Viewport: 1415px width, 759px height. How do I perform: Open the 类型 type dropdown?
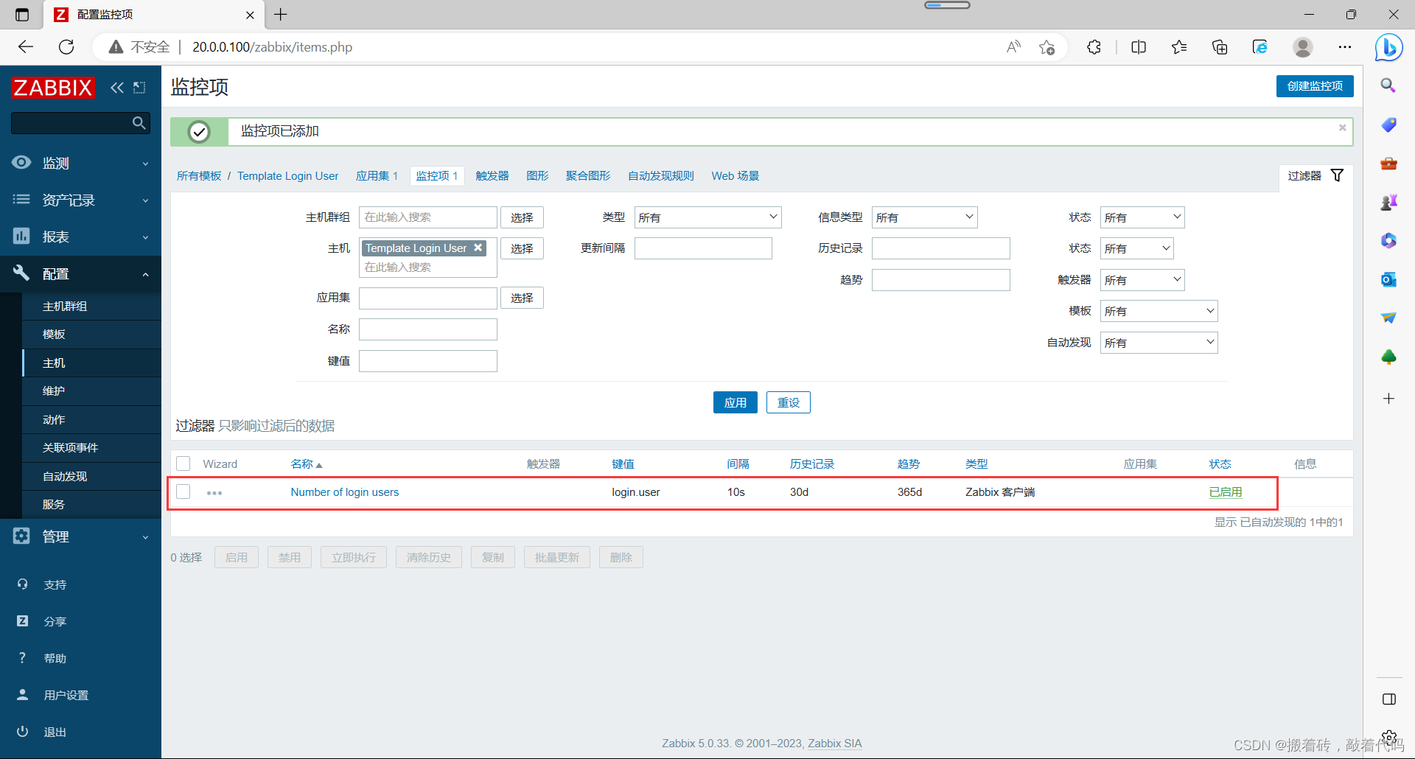coord(707,217)
